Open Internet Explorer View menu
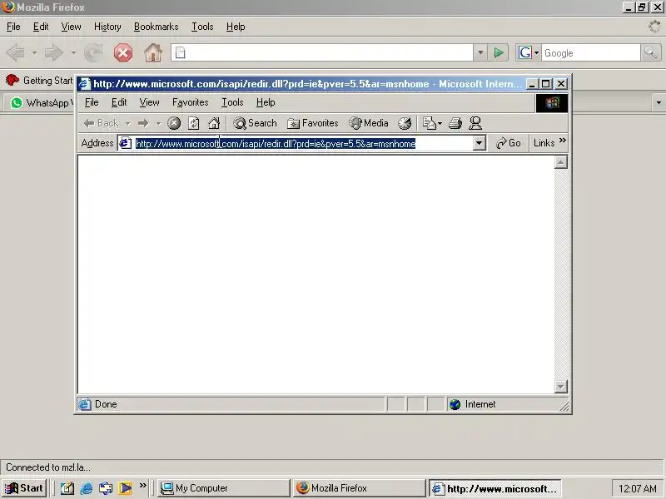666x499 pixels. coord(149,102)
